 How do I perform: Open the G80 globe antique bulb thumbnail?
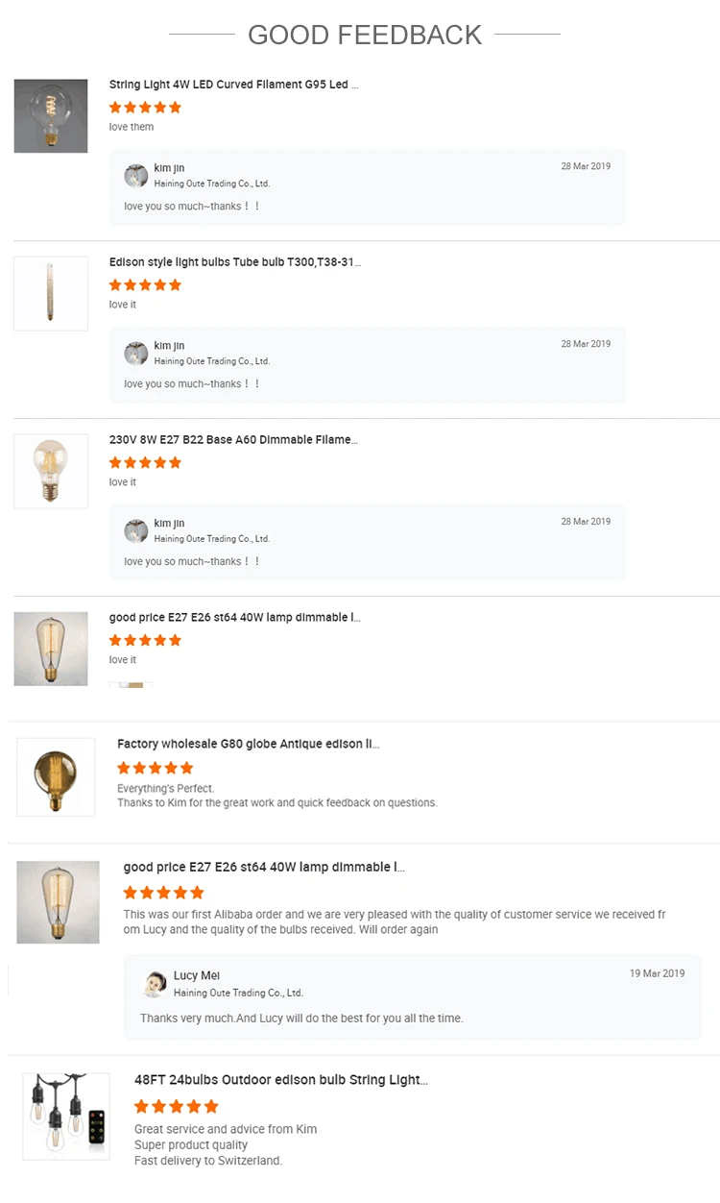pos(56,777)
